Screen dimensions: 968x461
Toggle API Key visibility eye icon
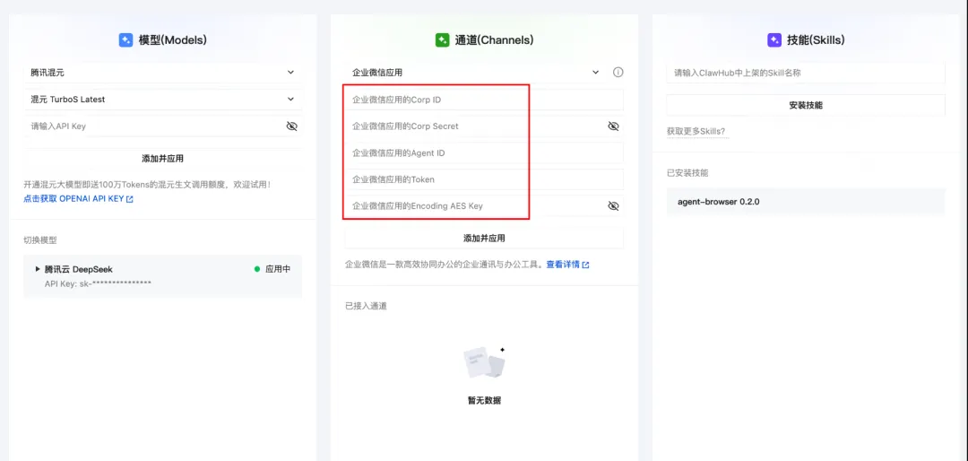coord(292,126)
